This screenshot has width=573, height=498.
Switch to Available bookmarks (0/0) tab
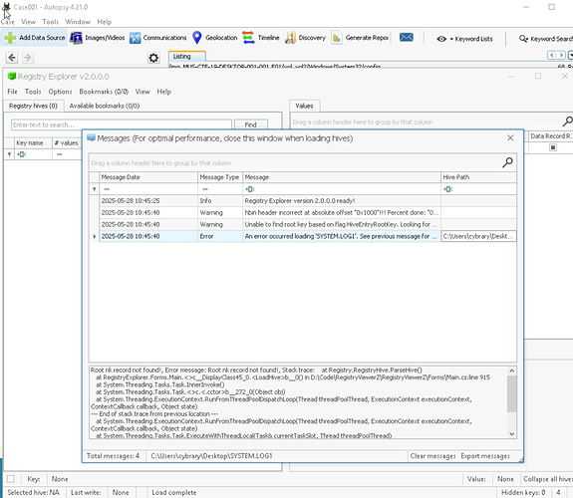(105, 106)
